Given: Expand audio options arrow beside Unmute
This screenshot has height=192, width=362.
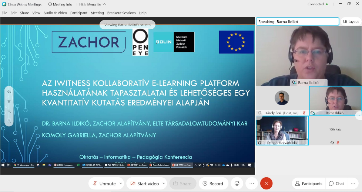Looking at the screenshot, I should 121,184.
